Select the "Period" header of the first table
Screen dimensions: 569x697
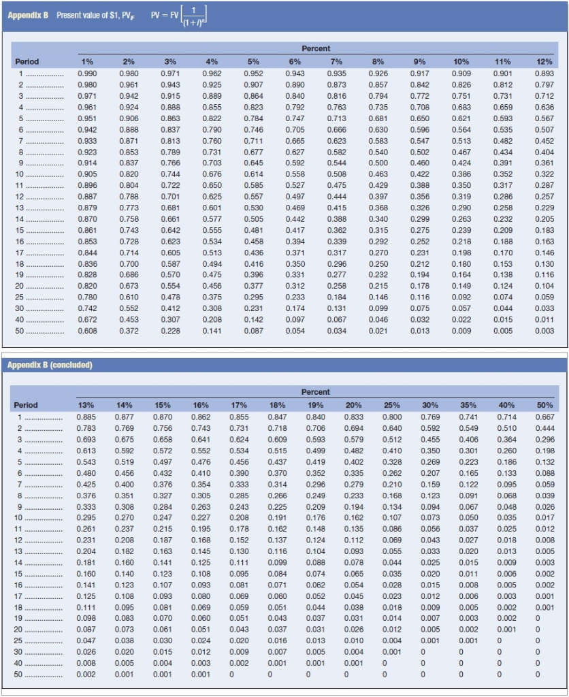(x=27, y=62)
